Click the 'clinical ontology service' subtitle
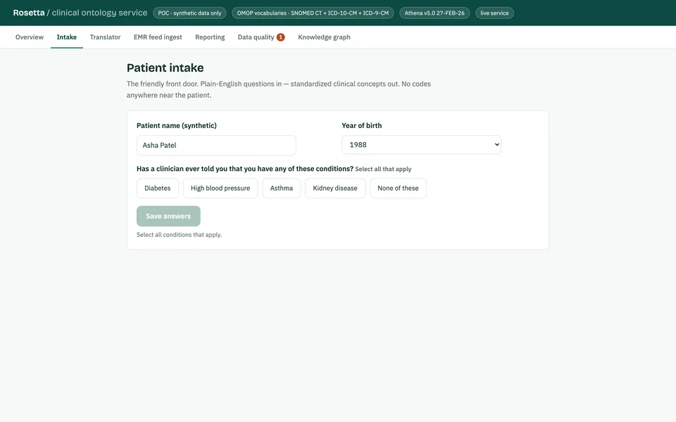 point(99,13)
